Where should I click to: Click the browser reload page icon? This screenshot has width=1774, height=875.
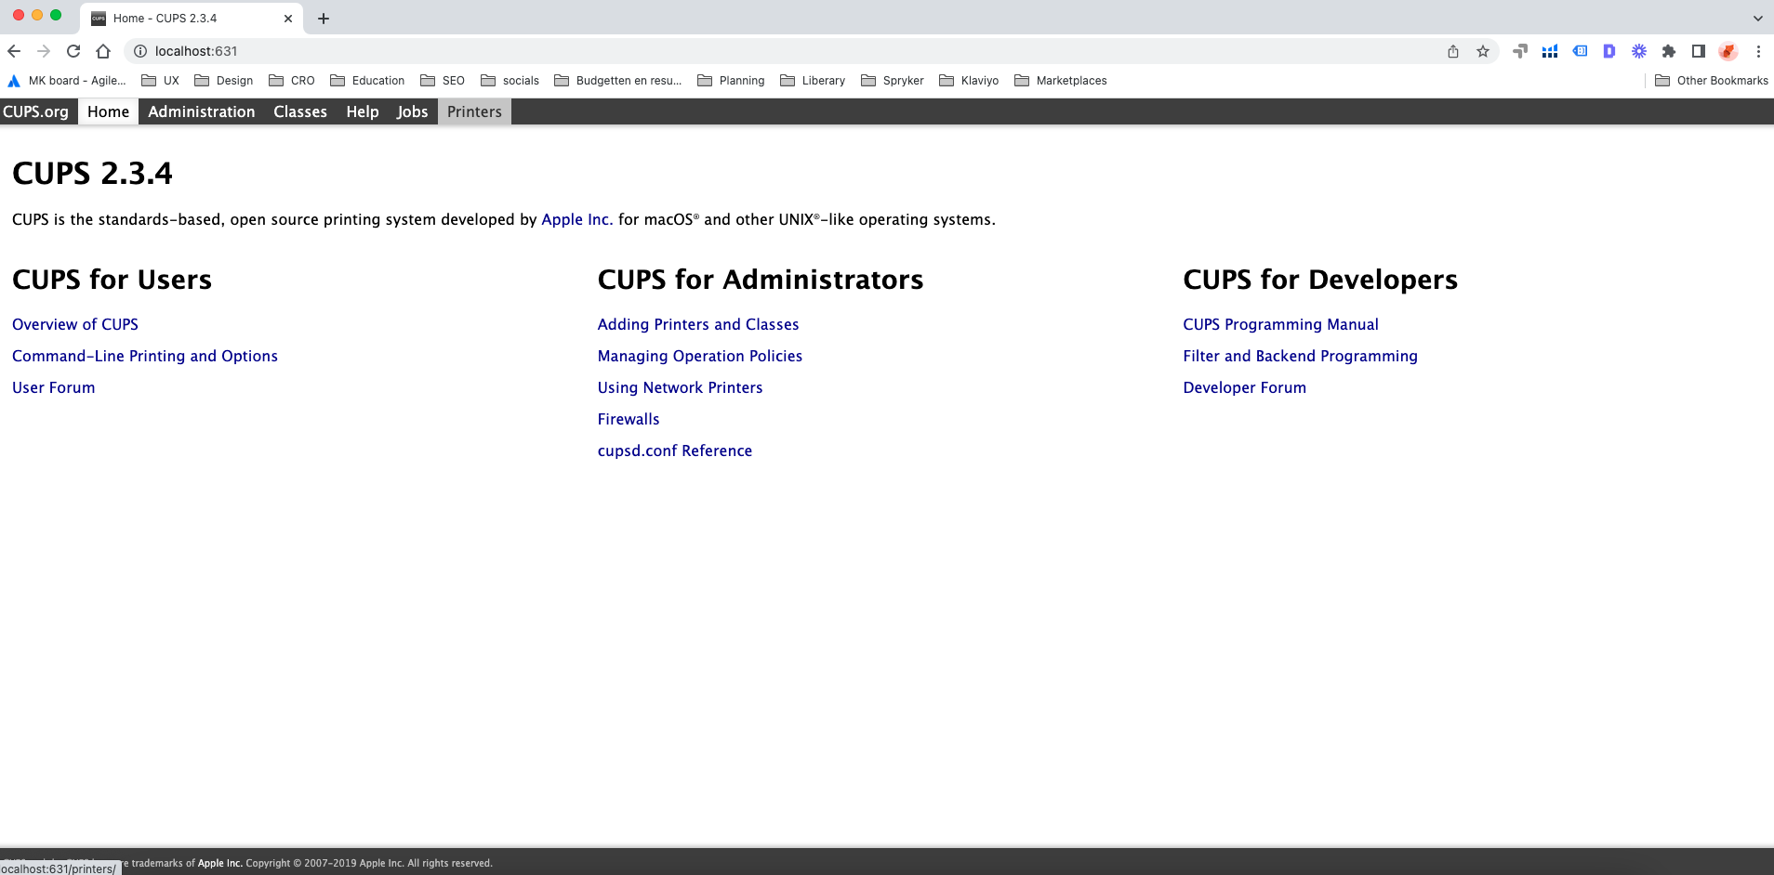(73, 51)
